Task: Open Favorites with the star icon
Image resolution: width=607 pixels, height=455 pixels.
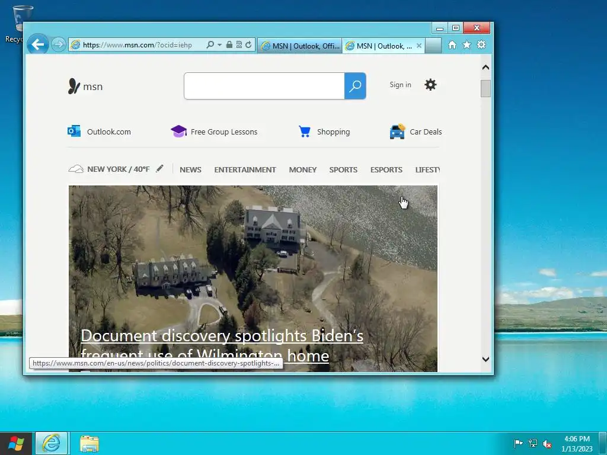Action: pos(467,45)
